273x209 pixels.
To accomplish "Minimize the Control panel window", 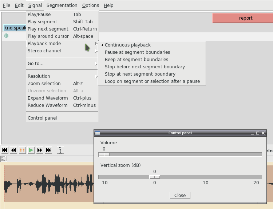I will (252, 133).
